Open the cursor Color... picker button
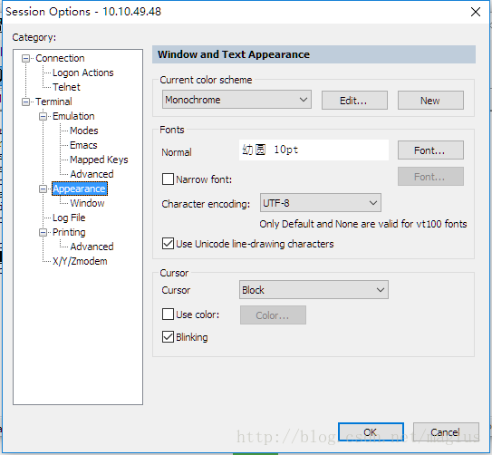The width and height of the screenshot is (492, 455). (273, 315)
